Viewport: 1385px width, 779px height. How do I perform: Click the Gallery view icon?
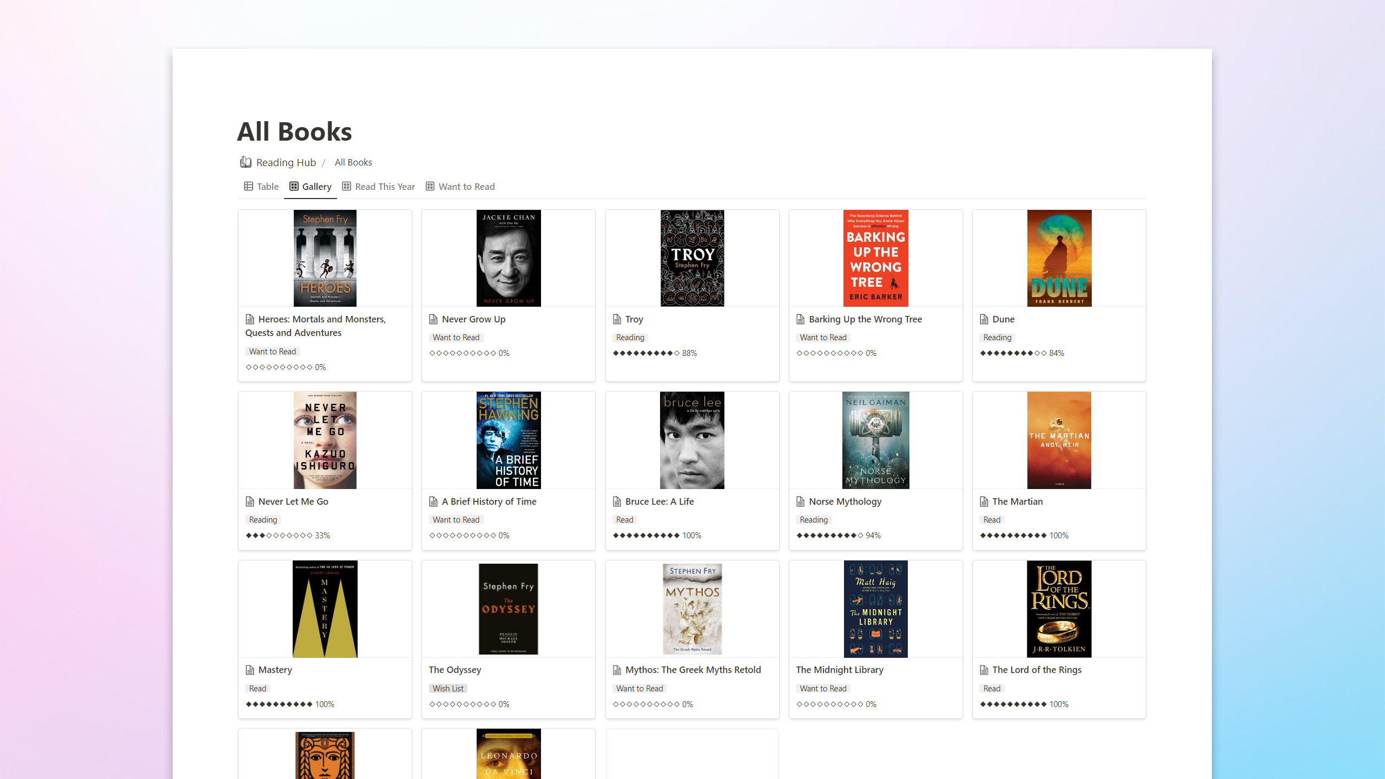(294, 186)
